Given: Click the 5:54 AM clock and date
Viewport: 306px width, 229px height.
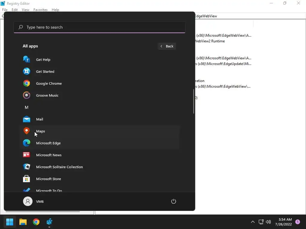Looking at the screenshot, I should pos(283,222).
